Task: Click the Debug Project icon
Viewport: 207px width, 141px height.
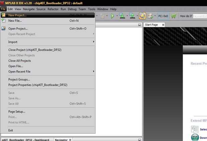Action: click(150, 16)
